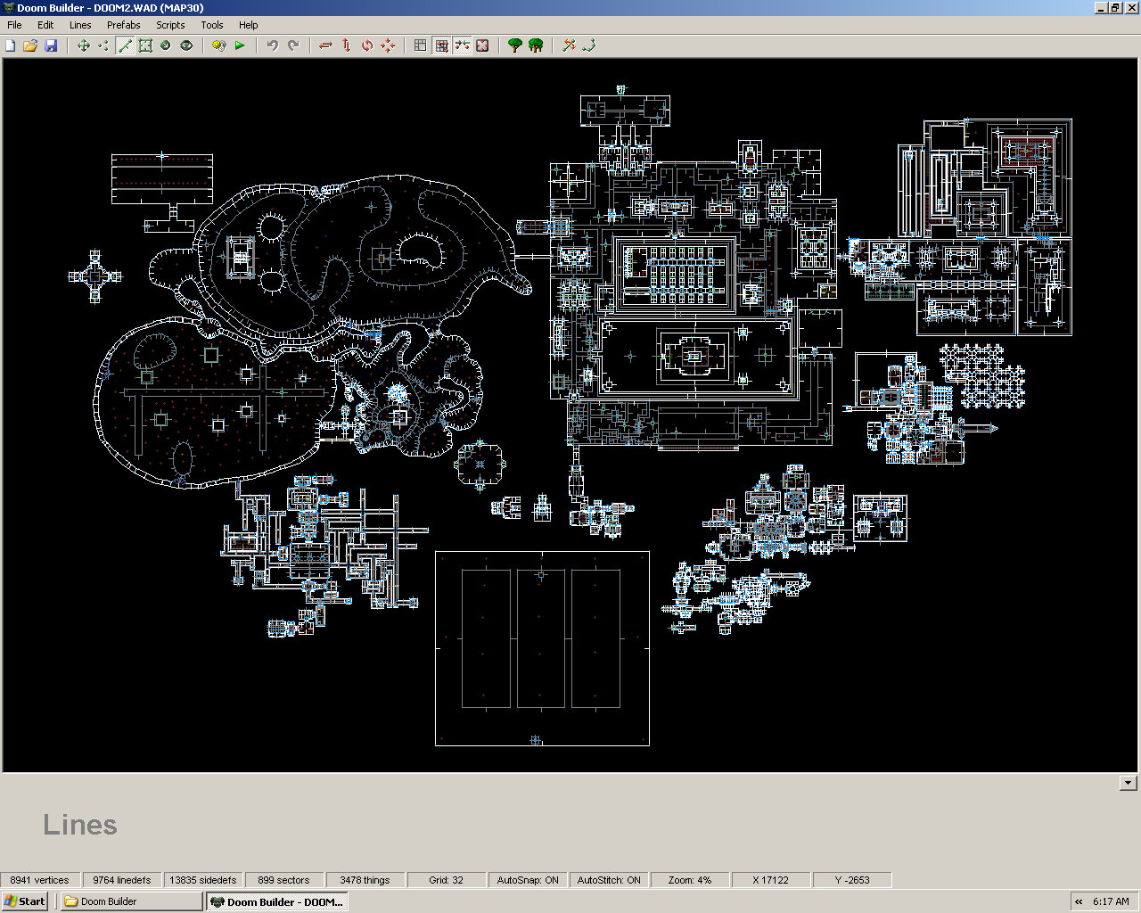The height and width of the screenshot is (913, 1141).
Task: Click the 9764 linedefs status entry
Action: [x=122, y=880]
